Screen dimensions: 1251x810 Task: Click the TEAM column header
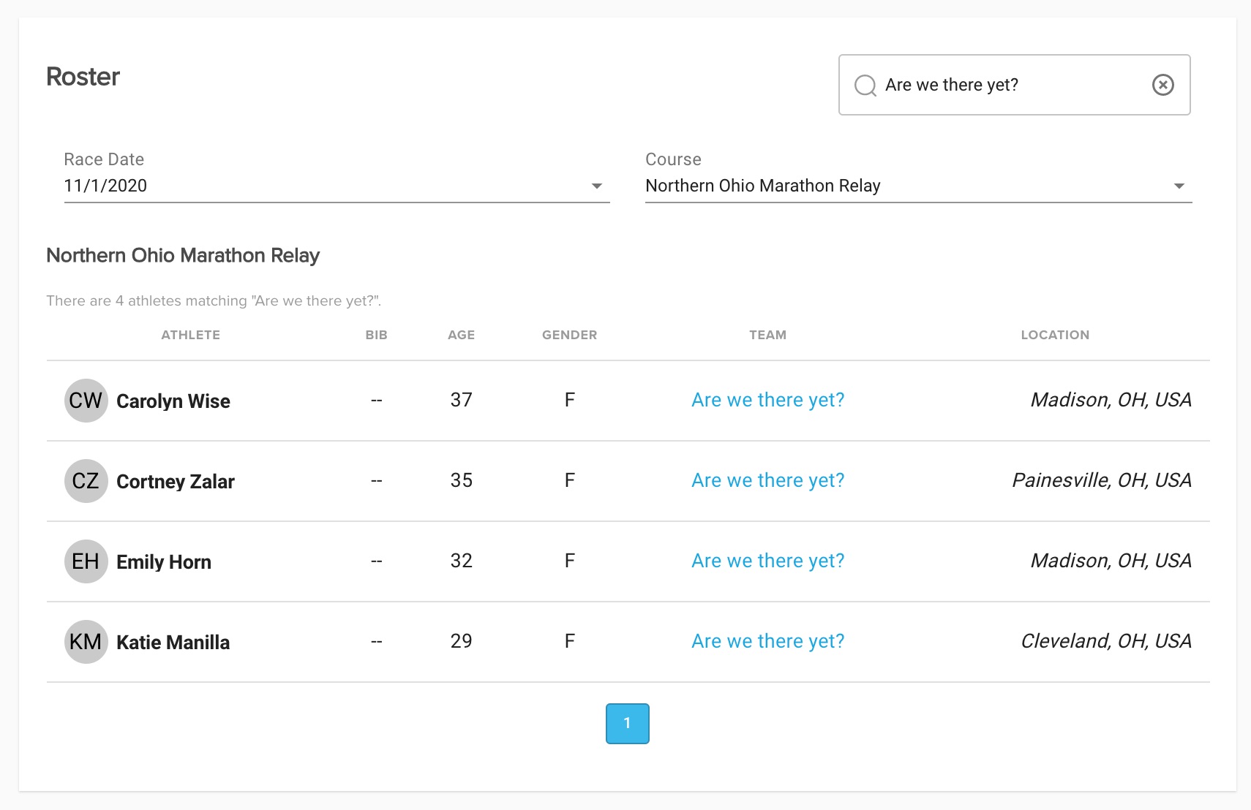tap(768, 335)
